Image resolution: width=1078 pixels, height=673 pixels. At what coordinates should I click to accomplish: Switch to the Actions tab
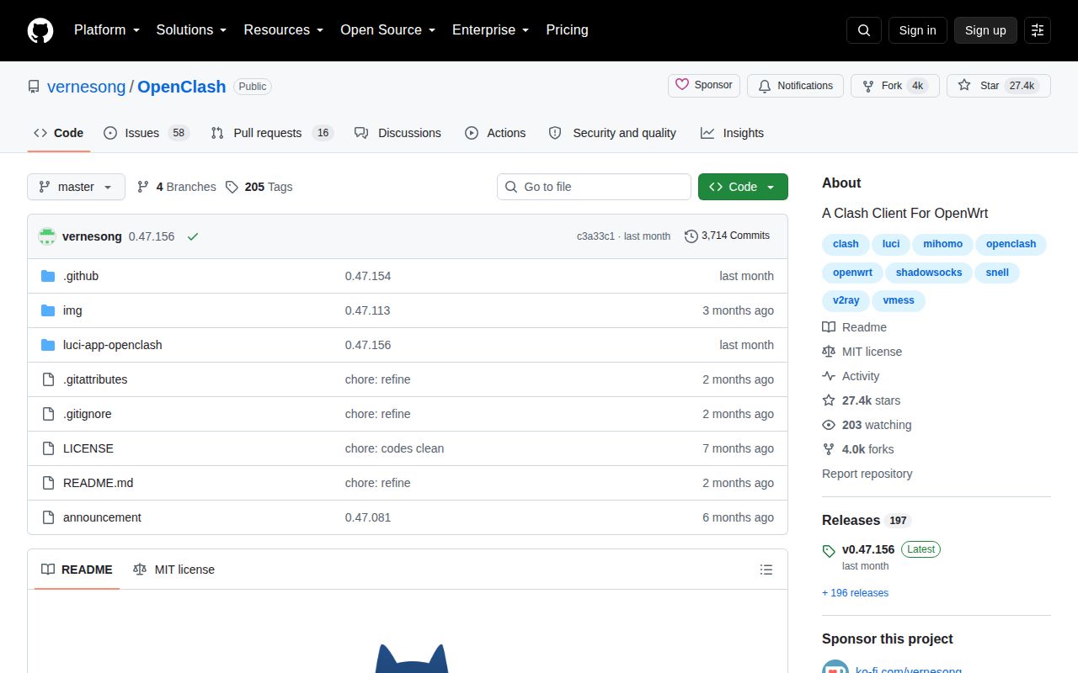[x=495, y=133]
